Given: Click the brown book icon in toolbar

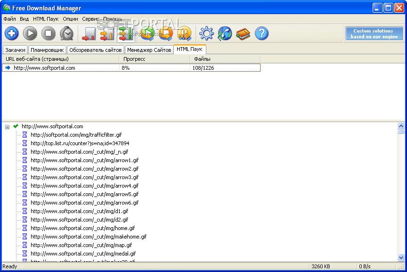Looking at the screenshot, I should (x=243, y=34).
